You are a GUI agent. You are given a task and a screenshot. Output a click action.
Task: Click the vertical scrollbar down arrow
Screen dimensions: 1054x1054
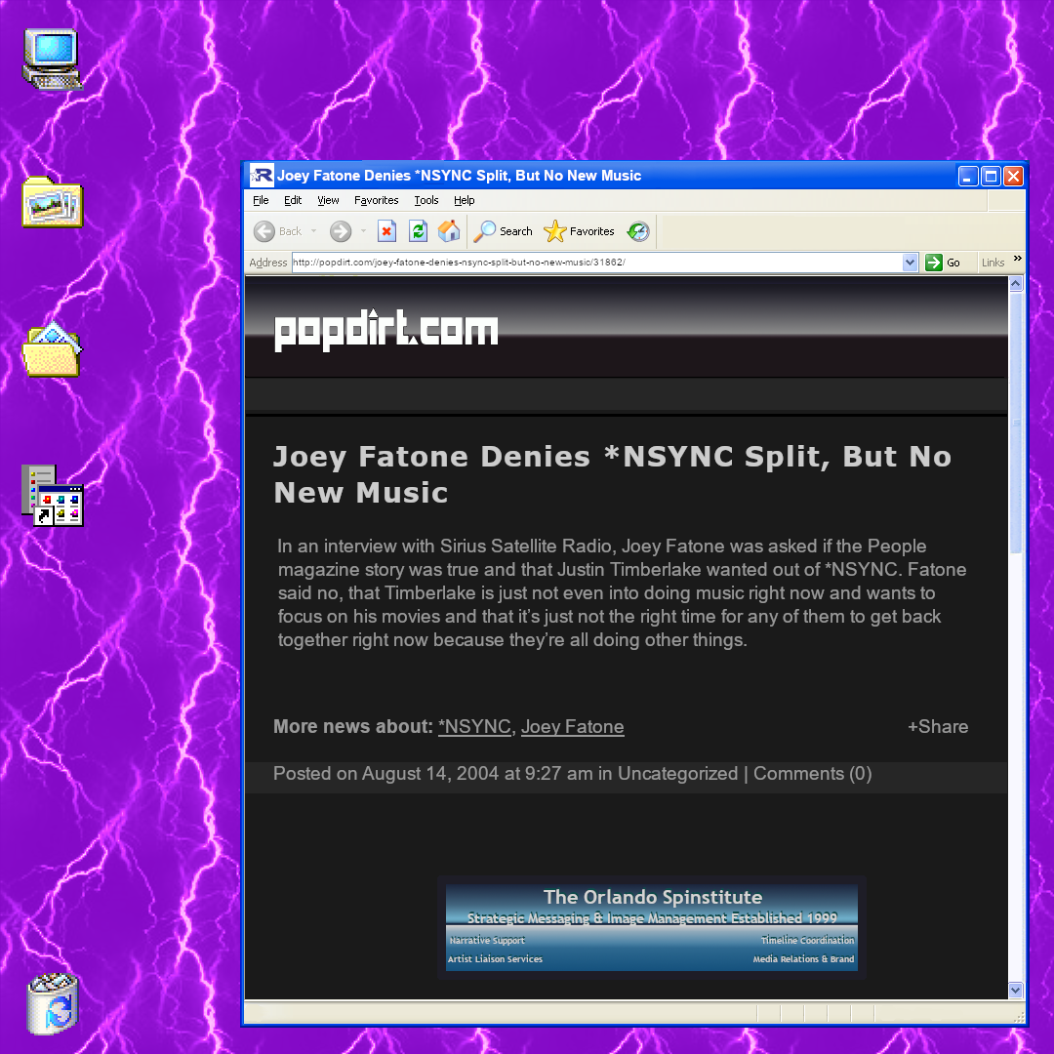click(x=1015, y=990)
